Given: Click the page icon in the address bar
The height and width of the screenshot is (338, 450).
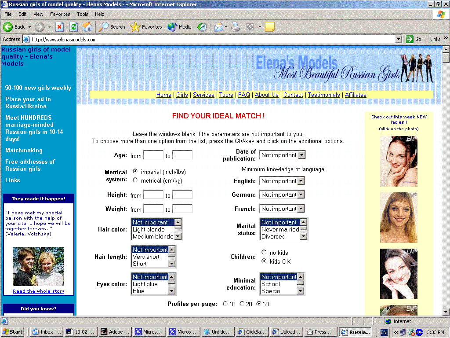Looking at the screenshot, I should pyautogui.click(x=27, y=39).
